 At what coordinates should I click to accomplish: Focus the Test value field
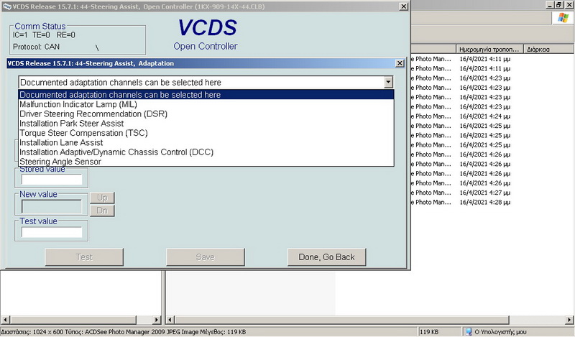[52, 232]
